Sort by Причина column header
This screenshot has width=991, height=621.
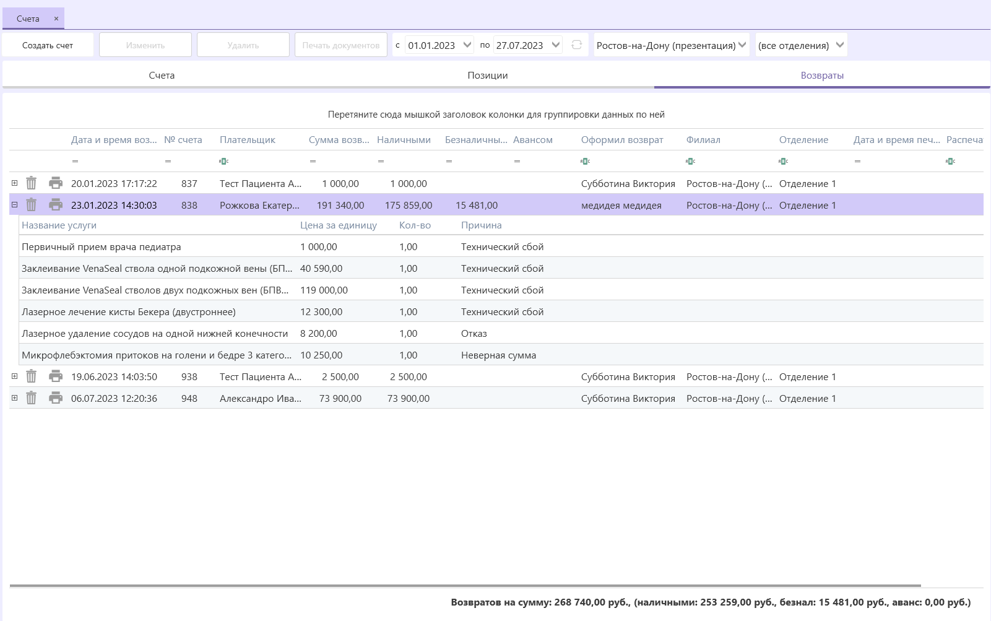pos(481,225)
